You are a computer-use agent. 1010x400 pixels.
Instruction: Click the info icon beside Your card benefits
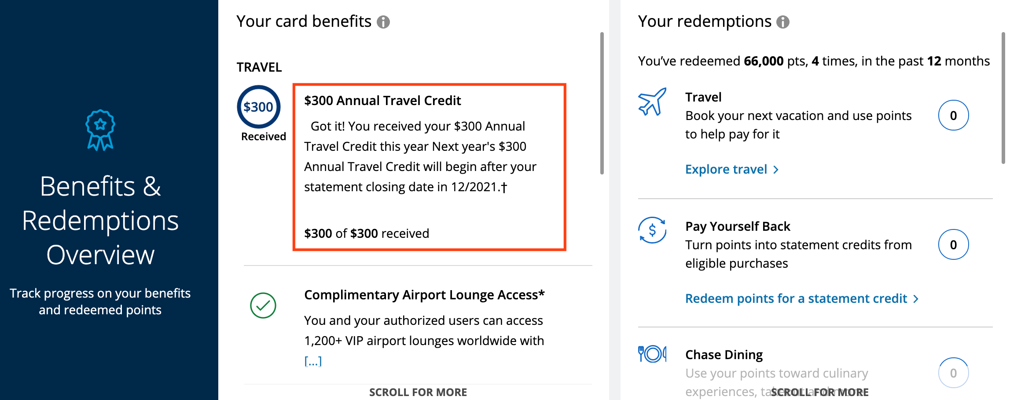pyautogui.click(x=383, y=22)
